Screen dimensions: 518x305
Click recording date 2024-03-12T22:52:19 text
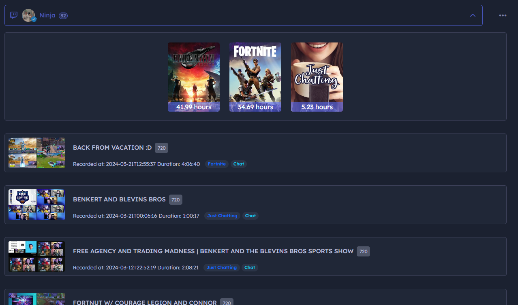(131, 267)
